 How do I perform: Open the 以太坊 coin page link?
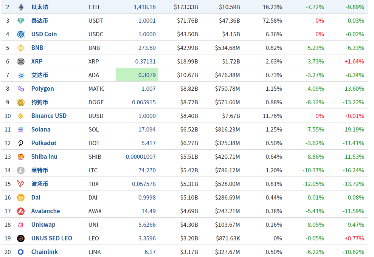tap(40, 7)
